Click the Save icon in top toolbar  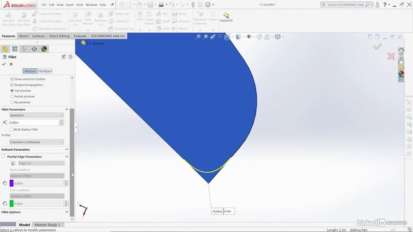click(x=150, y=5)
